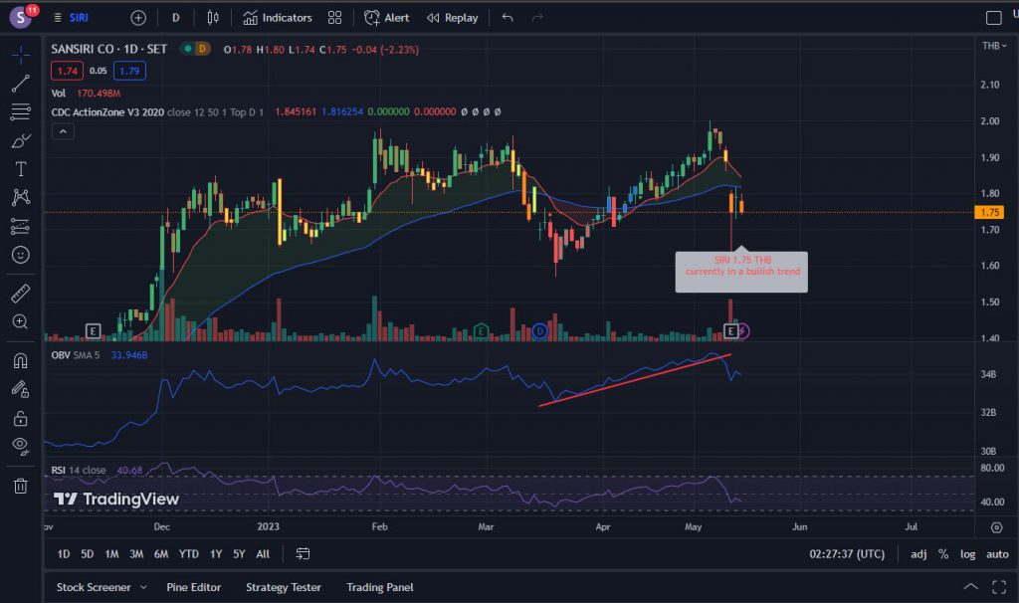Open the candlestick chart style menu

tap(213, 18)
